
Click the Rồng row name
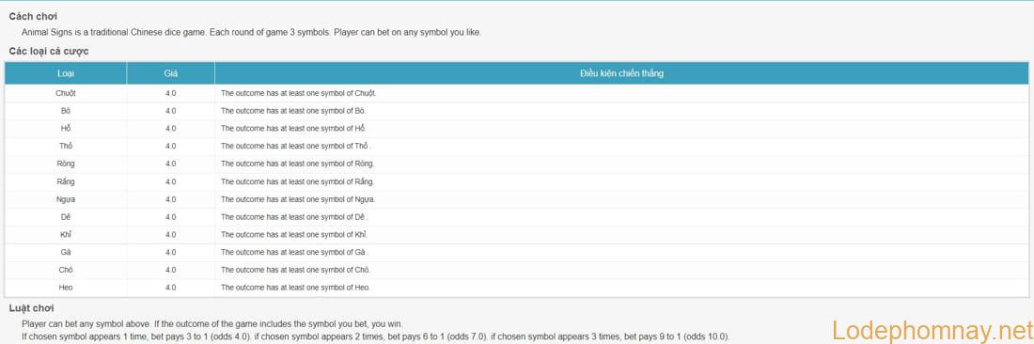click(x=65, y=164)
